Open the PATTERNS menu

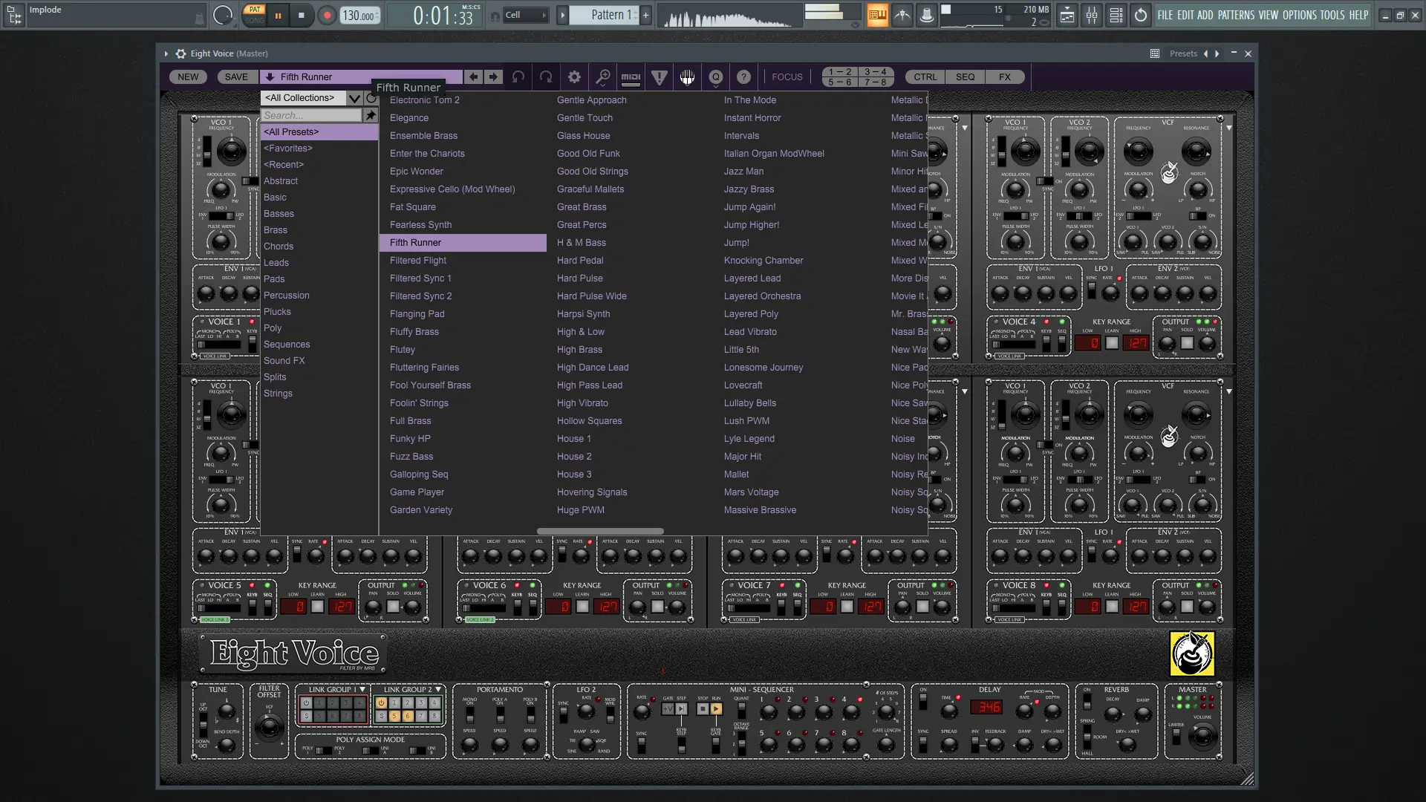click(x=1235, y=15)
